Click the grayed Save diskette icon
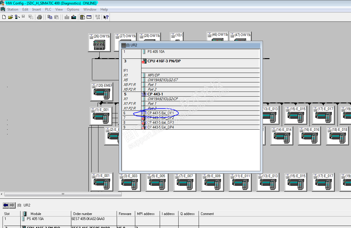 pos(23,17)
